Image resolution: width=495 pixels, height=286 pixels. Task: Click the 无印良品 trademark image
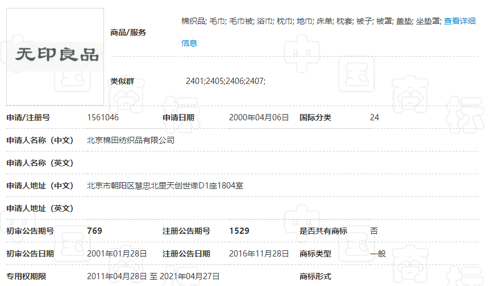[x=55, y=57]
